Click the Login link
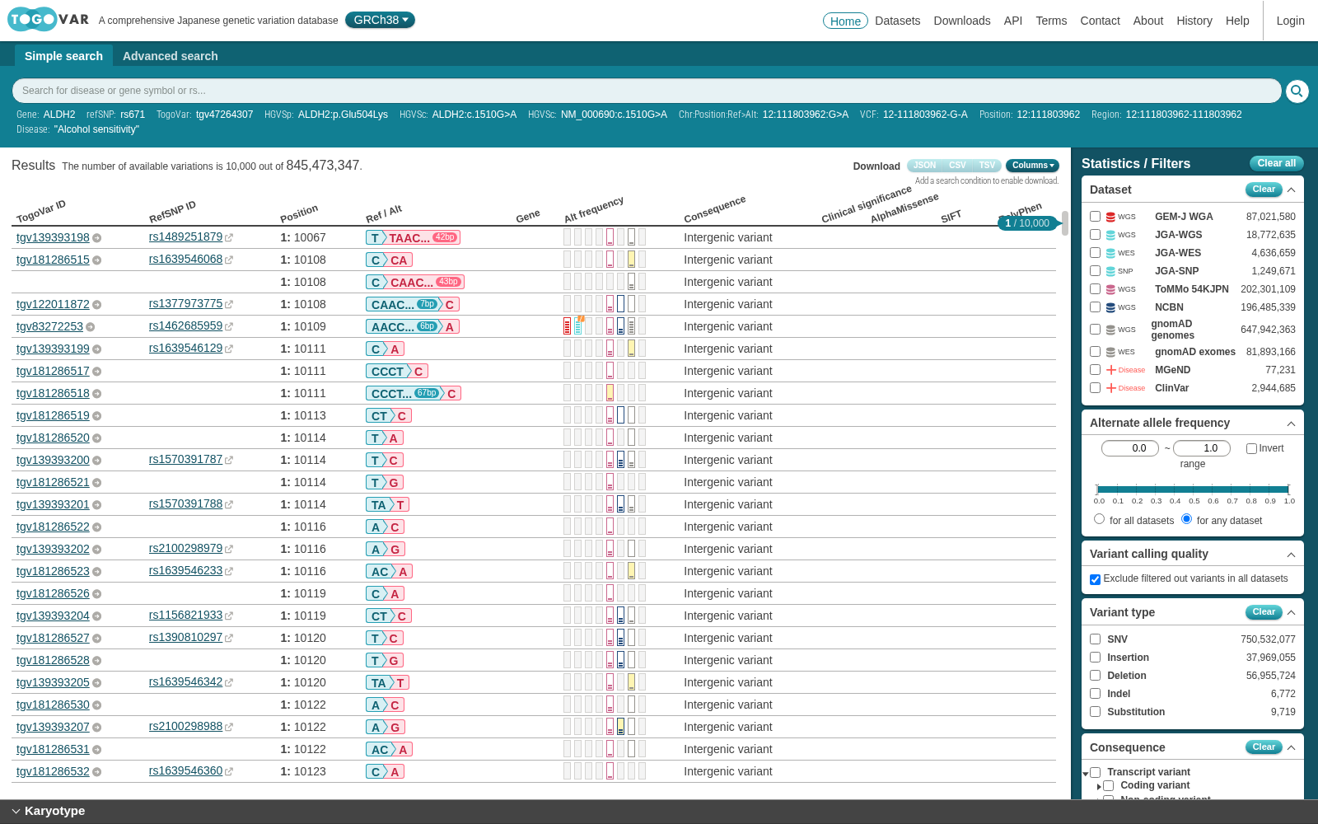The height and width of the screenshot is (824, 1318). pos(1290,21)
